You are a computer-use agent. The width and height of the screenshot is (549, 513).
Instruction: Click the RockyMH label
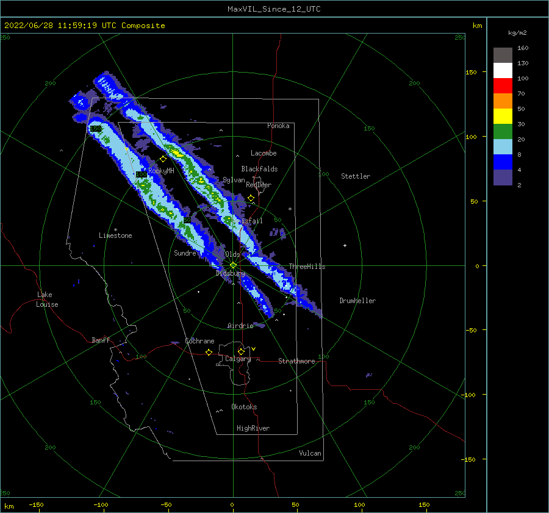pyautogui.click(x=161, y=171)
